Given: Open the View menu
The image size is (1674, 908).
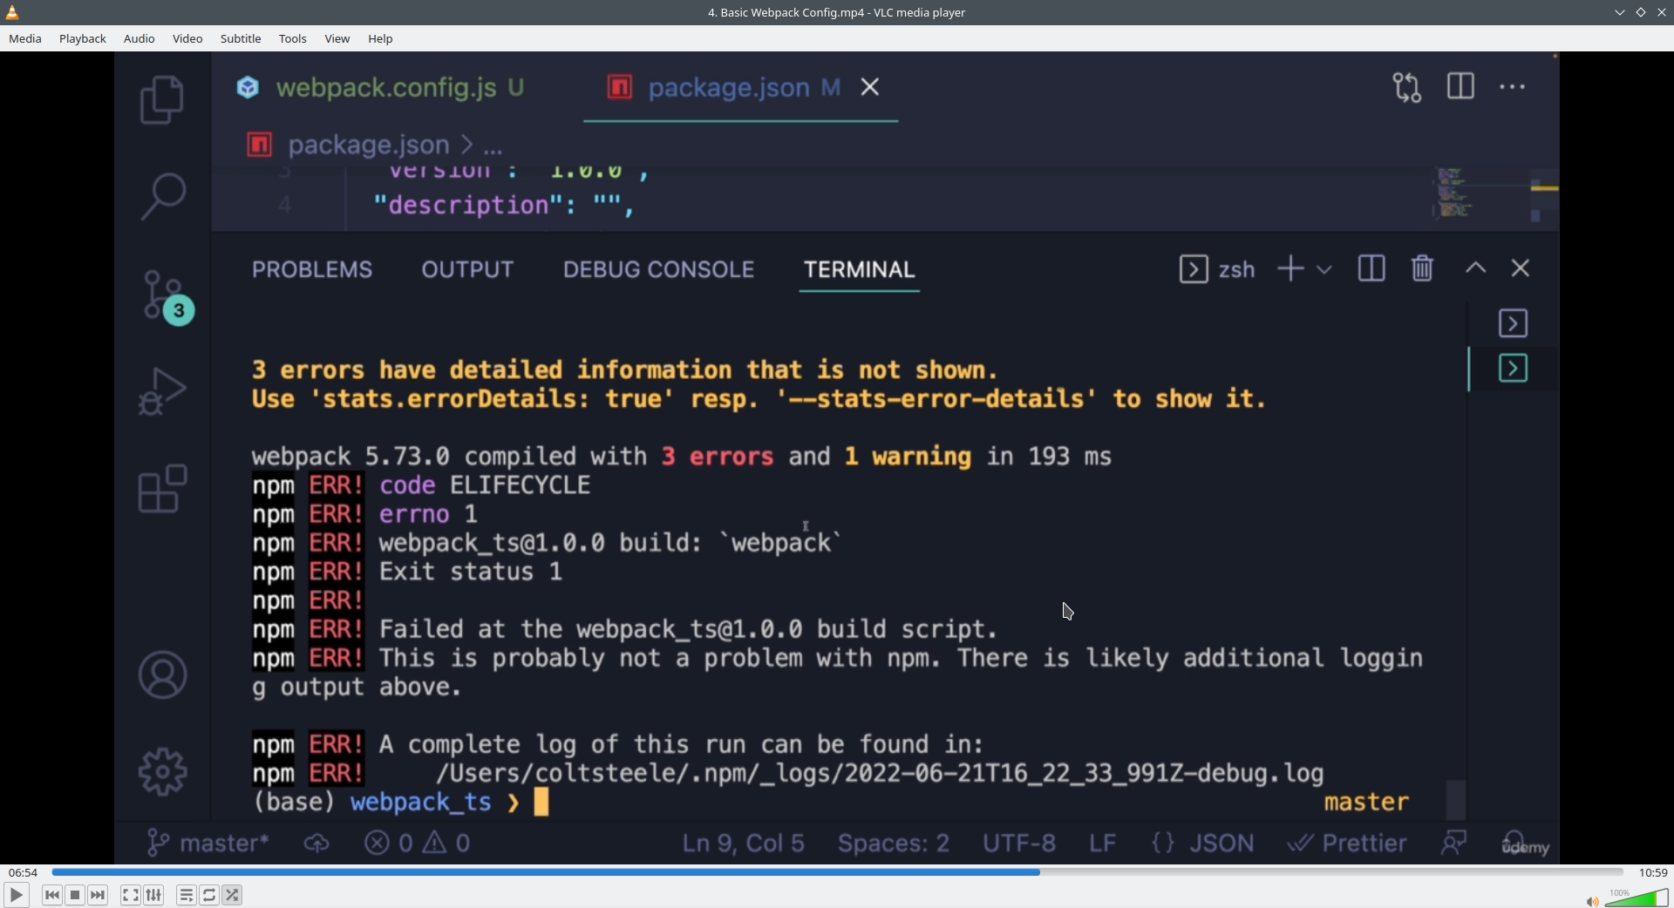Looking at the screenshot, I should pos(337,38).
